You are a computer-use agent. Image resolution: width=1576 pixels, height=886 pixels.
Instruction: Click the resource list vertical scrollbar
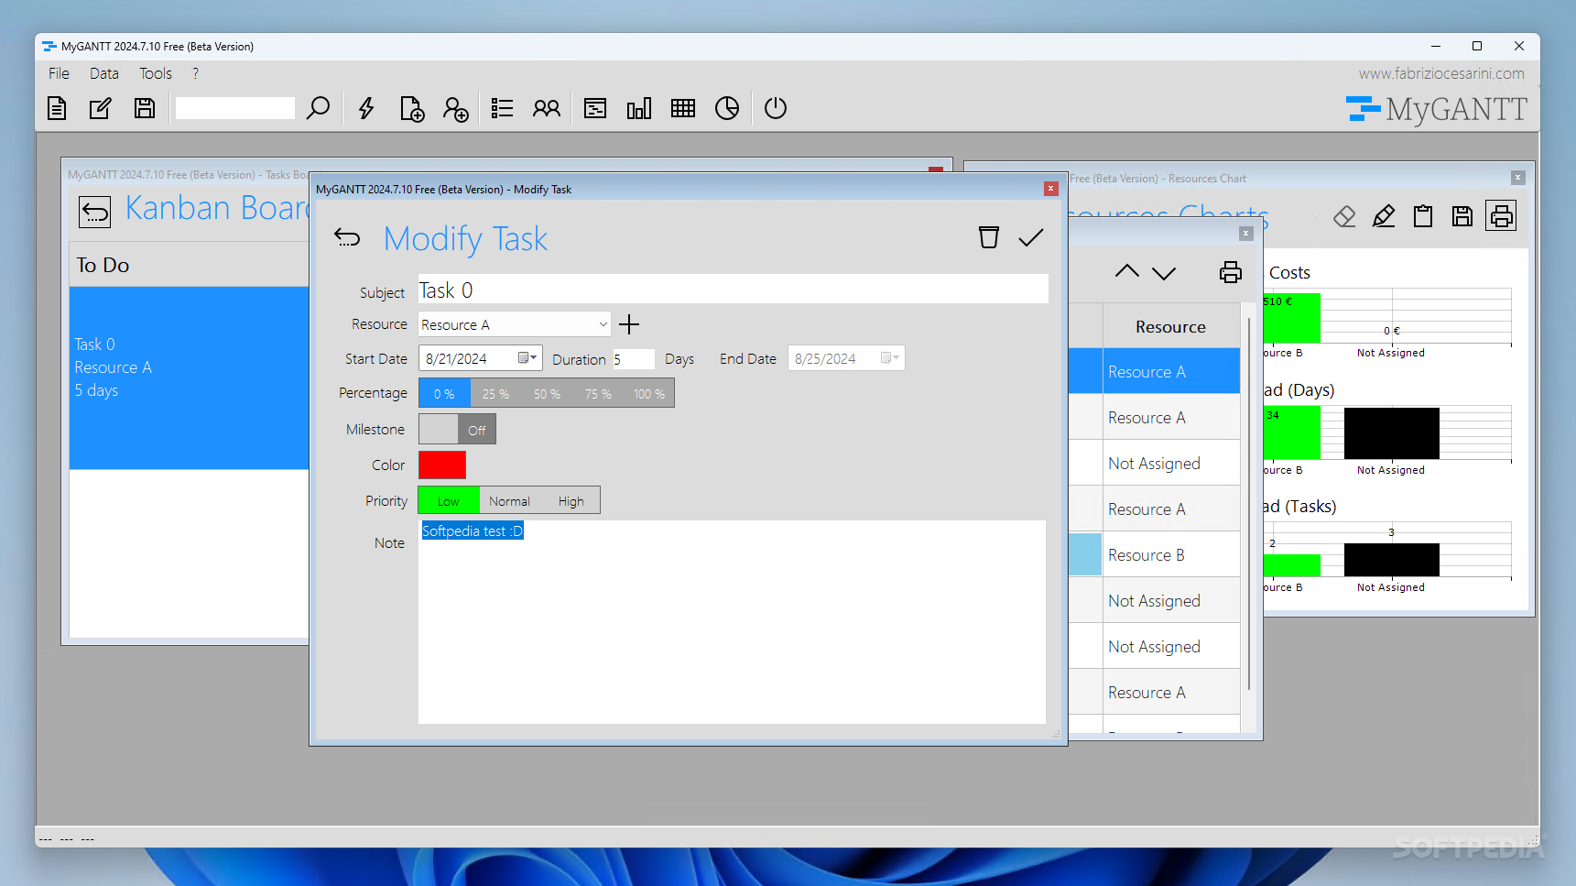click(1249, 504)
